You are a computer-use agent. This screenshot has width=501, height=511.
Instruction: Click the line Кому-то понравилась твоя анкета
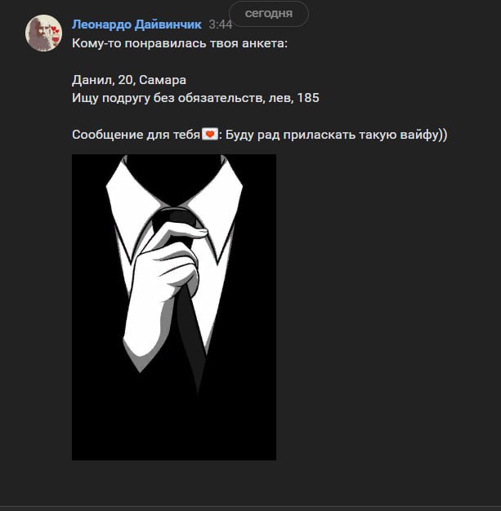coord(180,43)
